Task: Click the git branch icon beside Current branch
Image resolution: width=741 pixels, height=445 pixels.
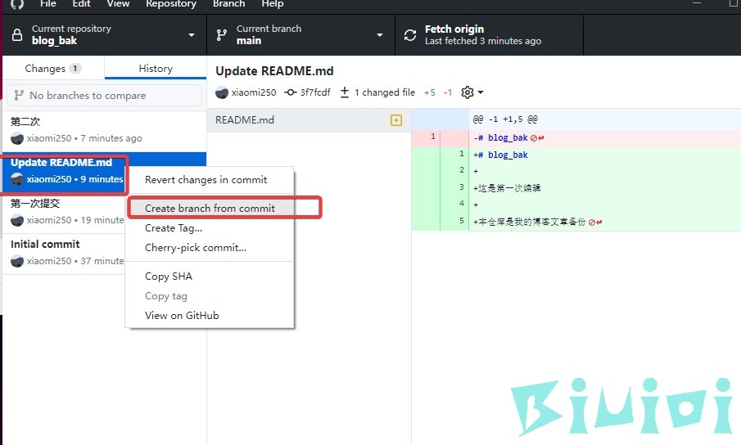Action: pos(221,35)
